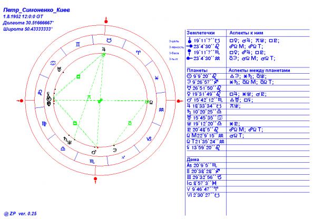Select the Дома section header
This screenshot has height=219, width=313.
point(193,160)
